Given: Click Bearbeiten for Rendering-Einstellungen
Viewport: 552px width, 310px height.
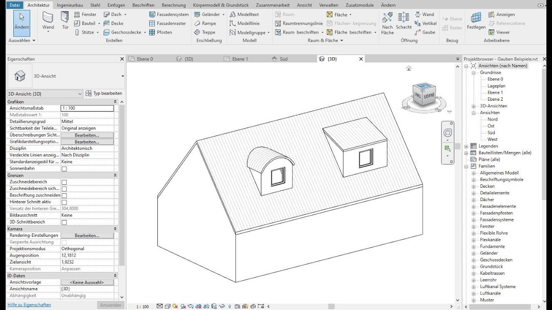Looking at the screenshot, I should [x=87, y=236].
